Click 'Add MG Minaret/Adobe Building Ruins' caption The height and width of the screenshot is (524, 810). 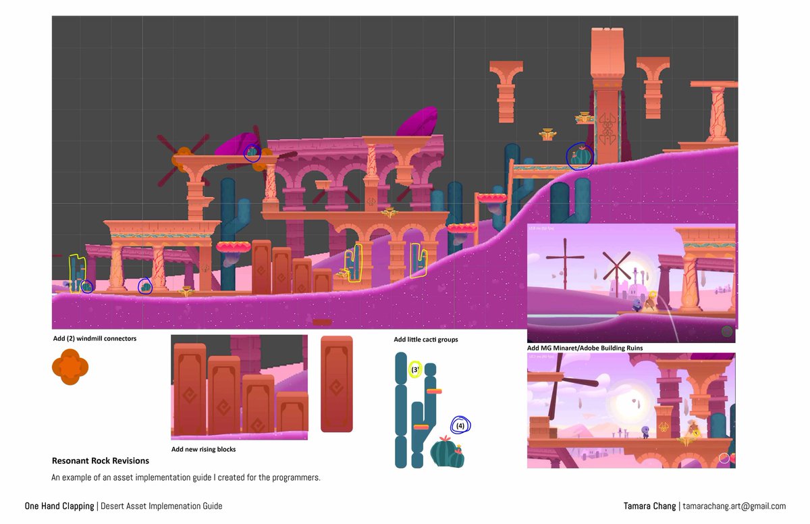[585, 348]
